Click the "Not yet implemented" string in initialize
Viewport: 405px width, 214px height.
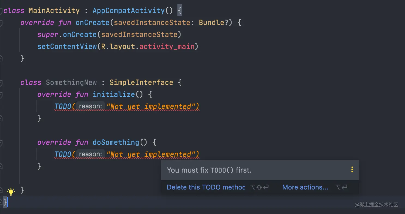point(150,106)
